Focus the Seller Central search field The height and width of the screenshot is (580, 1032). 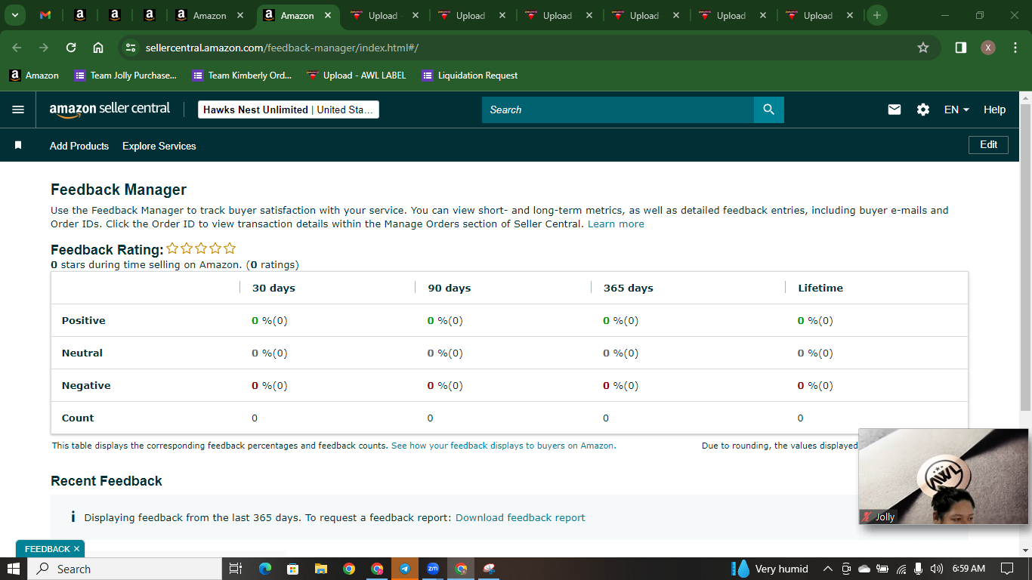tap(618, 110)
